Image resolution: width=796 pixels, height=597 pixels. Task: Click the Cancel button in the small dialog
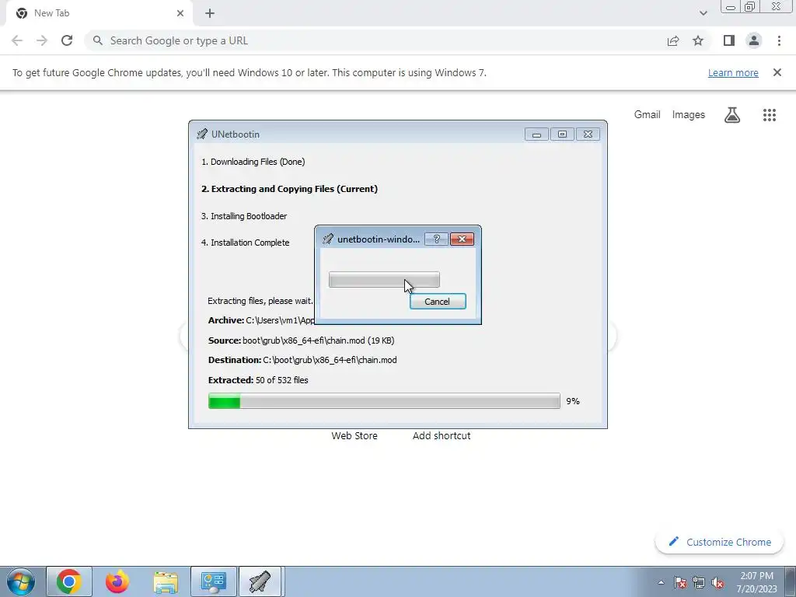[x=438, y=301]
